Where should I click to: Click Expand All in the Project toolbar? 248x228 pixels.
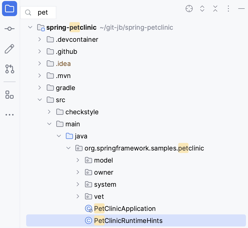point(202,8)
